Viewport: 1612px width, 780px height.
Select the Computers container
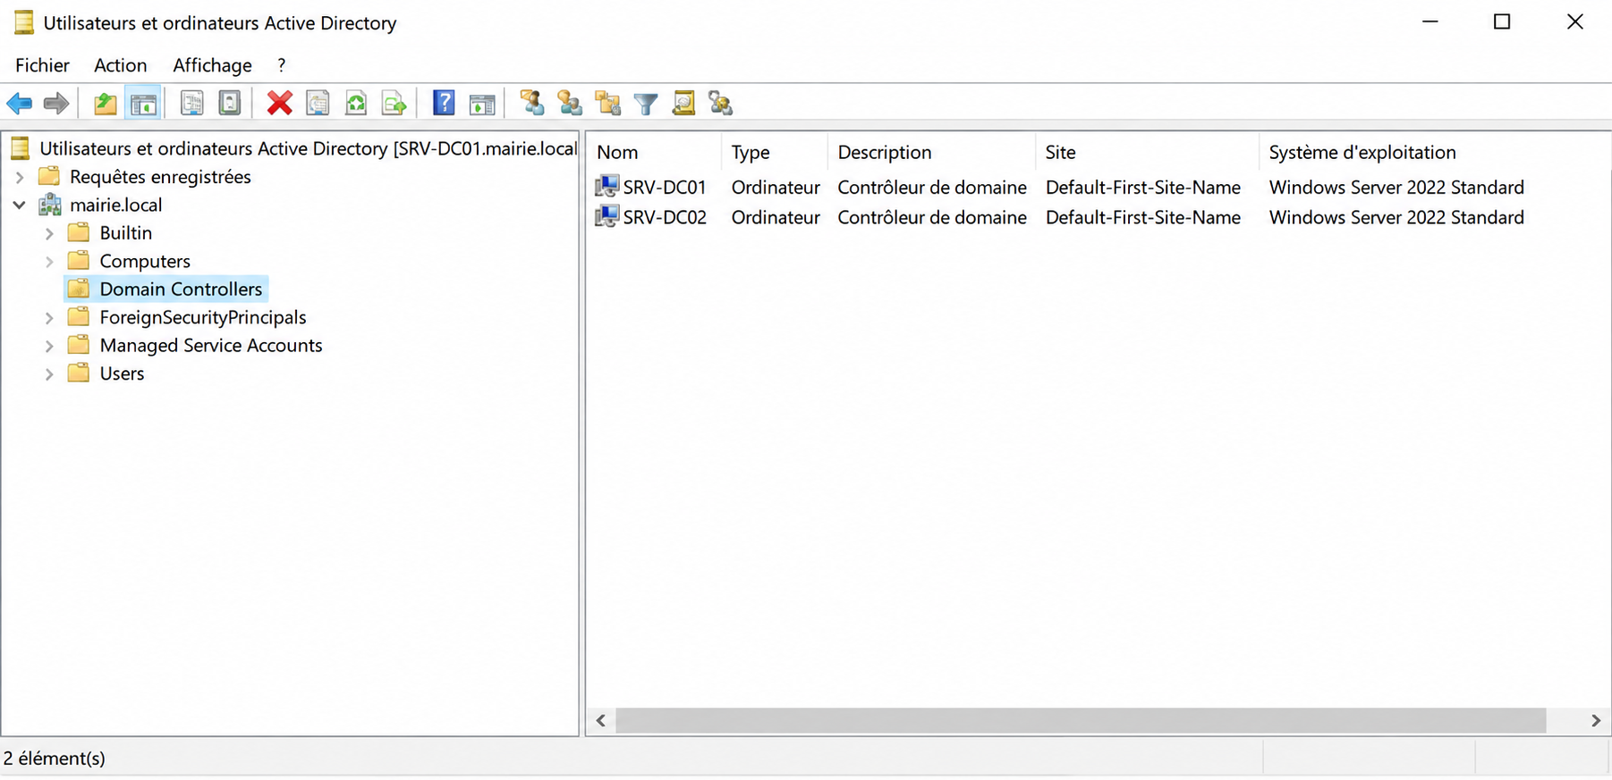click(x=145, y=261)
